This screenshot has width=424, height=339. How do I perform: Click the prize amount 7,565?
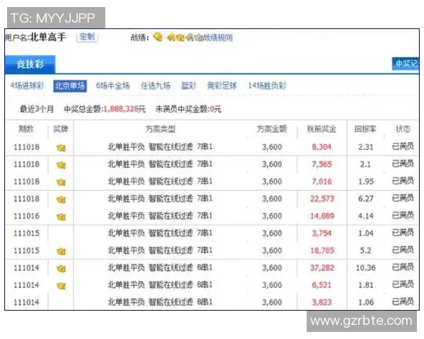[x=322, y=165]
